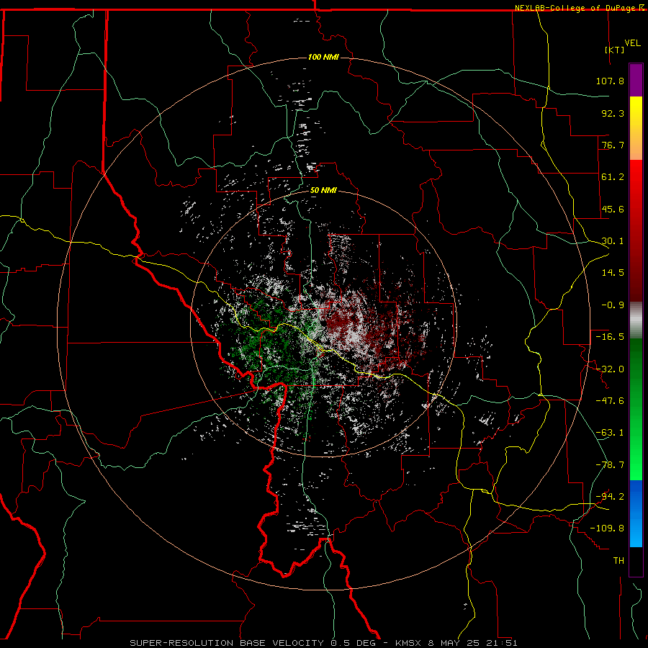Click the 92.3 legend value

click(613, 113)
